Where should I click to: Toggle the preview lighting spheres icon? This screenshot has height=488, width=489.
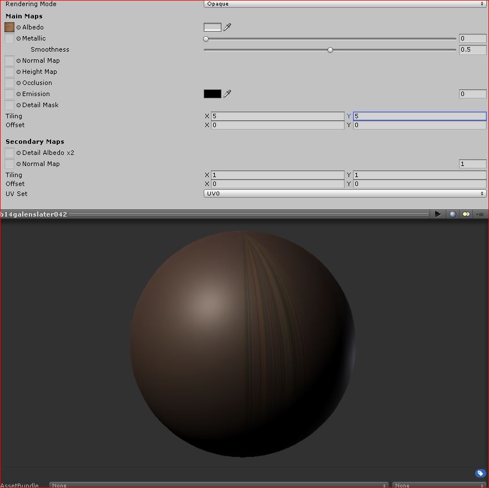tap(466, 214)
